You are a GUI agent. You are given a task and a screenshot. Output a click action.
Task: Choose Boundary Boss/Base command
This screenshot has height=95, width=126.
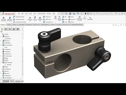(20, 22)
